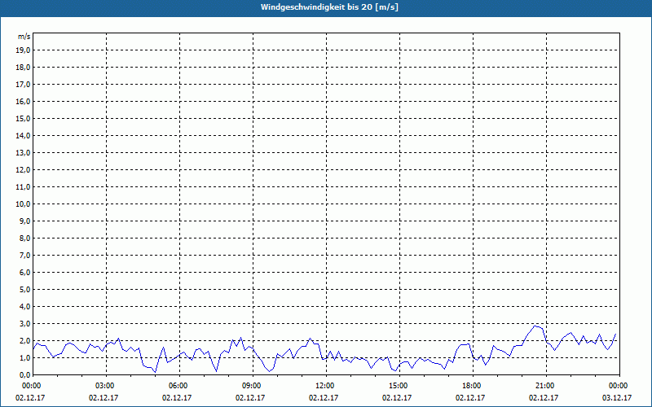Click the '17,0' y-axis value
The image size is (652, 407).
click(23, 85)
